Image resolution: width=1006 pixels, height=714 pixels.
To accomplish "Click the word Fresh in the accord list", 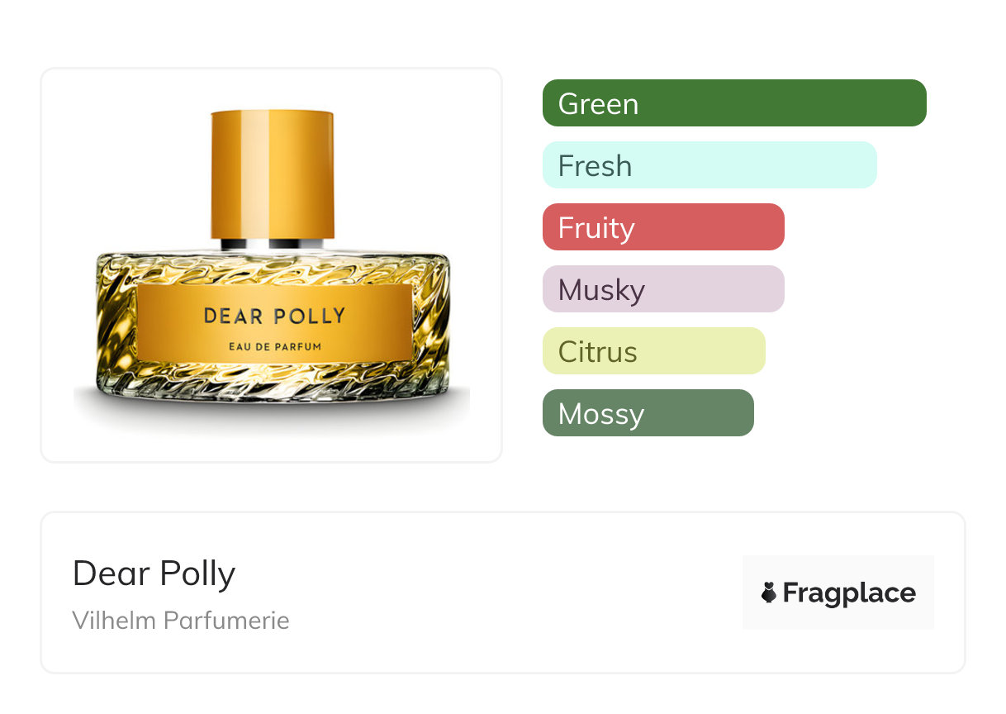I will (x=595, y=166).
